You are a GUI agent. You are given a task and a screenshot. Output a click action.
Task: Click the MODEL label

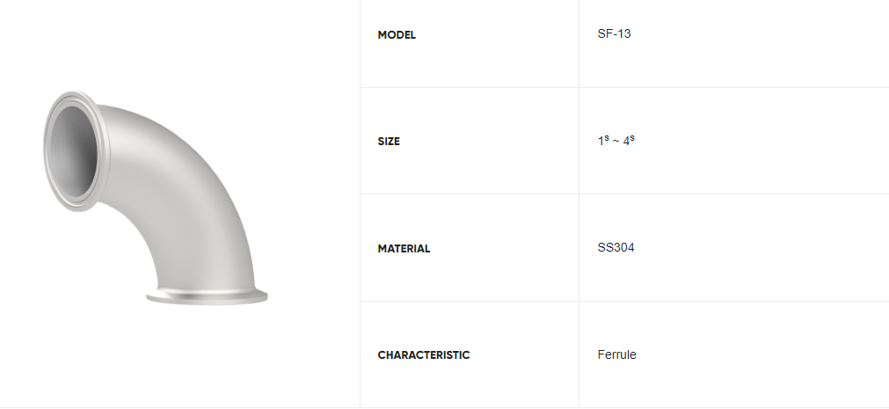click(x=397, y=35)
